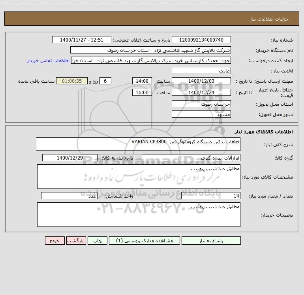
Task: Click the شرح کلی نیاز text area VARIAN-CP3800
Action: pos(138,144)
